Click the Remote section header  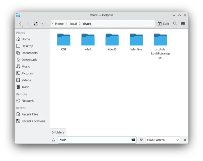coord(21,94)
